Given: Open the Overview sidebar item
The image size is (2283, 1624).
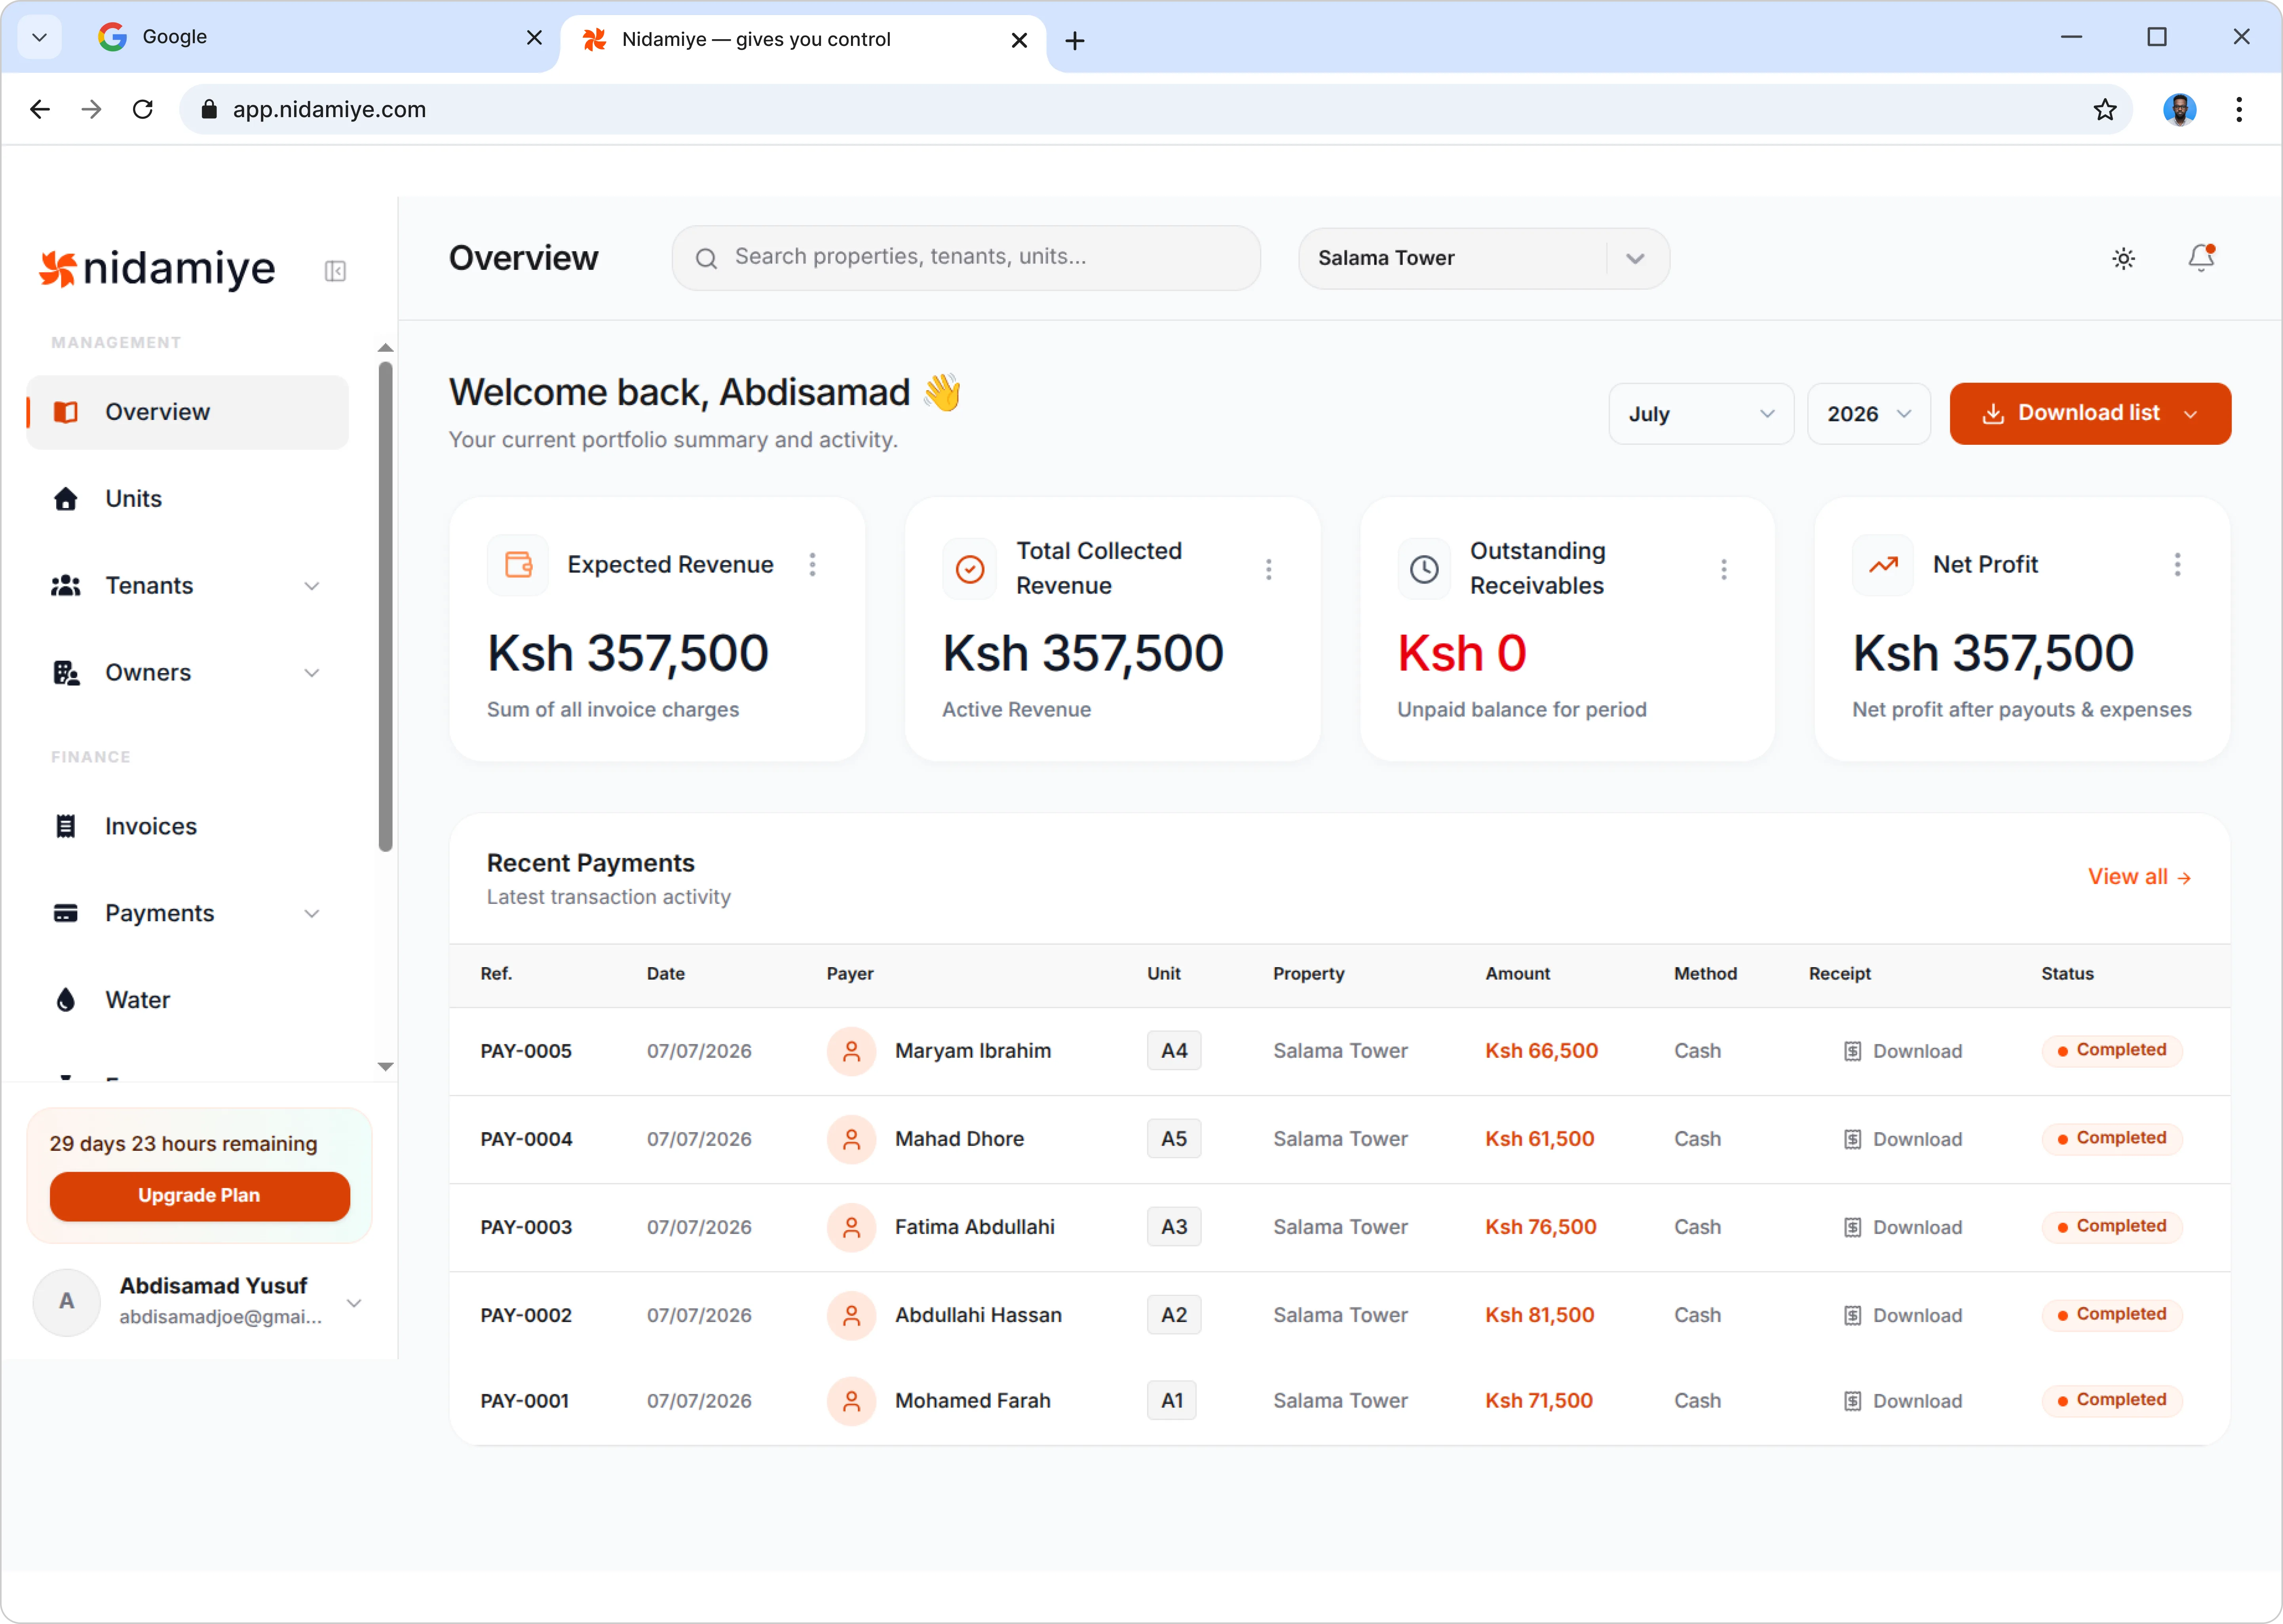Looking at the screenshot, I should pos(188,412).
